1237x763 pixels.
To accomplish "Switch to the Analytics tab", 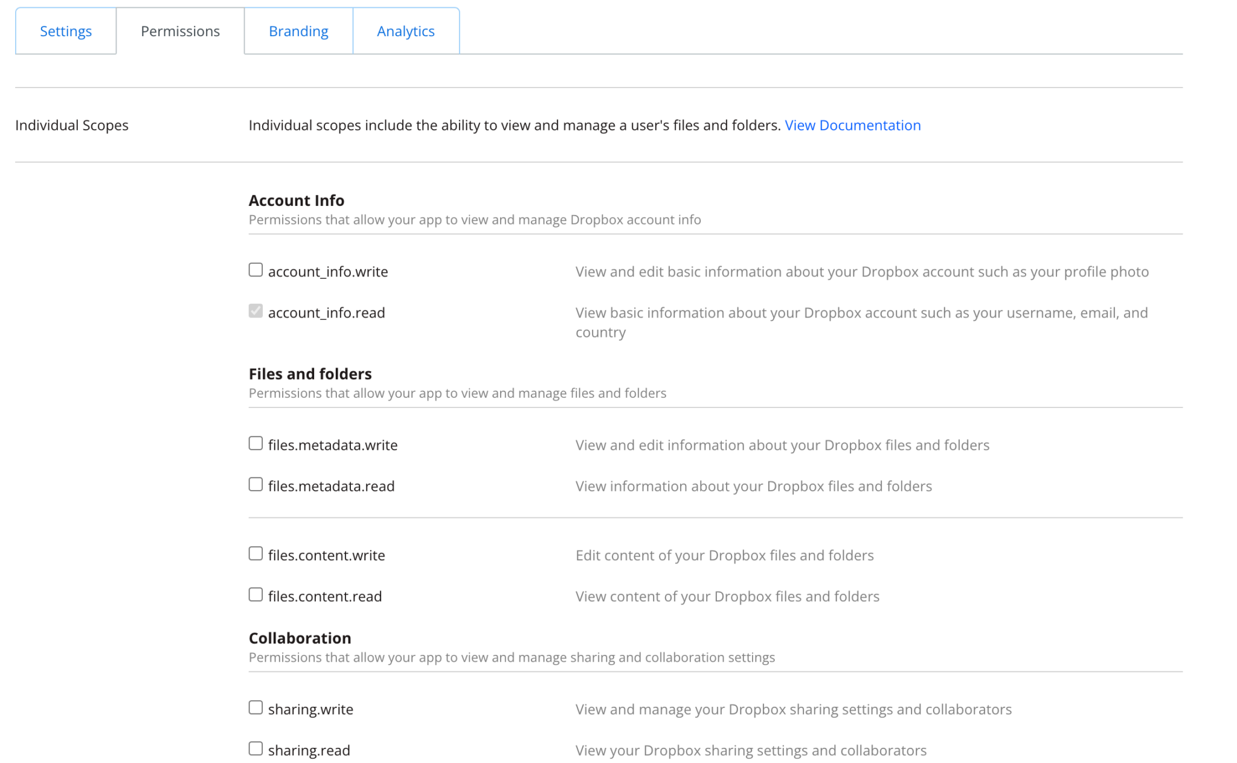I will click(406, 30).
